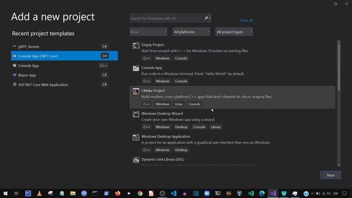Open VirtualBox from the taskbar
This screenshot has width=352, height=198.
[x=240, y=193]
